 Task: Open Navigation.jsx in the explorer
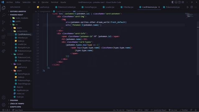pos(24,48)
